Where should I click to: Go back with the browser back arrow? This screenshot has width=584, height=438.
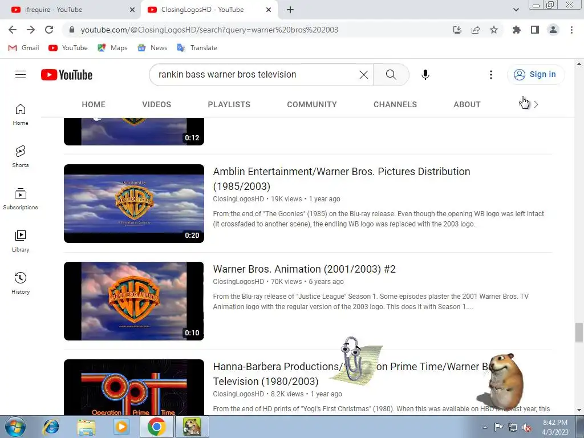[x=13, y=30]
